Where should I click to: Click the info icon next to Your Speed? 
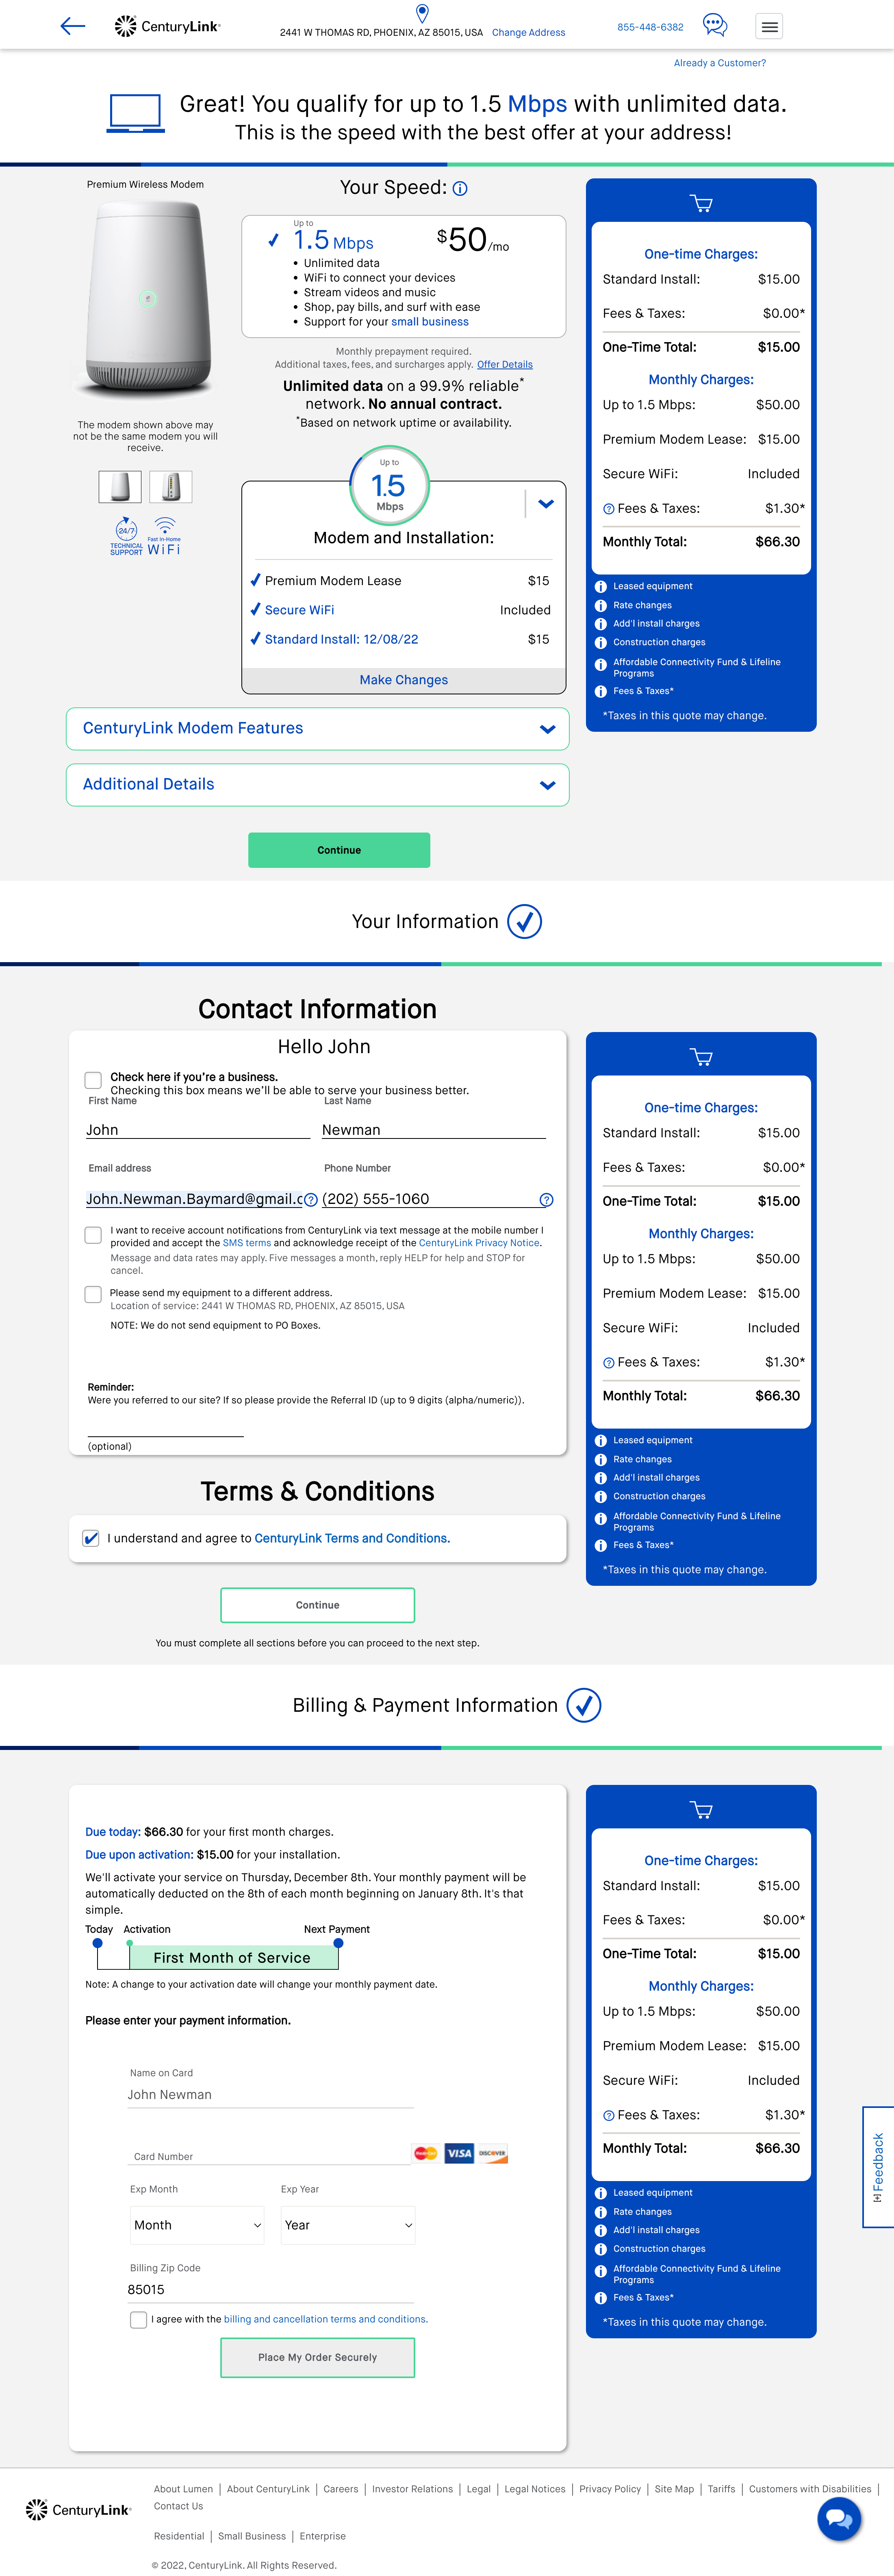[x=460, y=189]
